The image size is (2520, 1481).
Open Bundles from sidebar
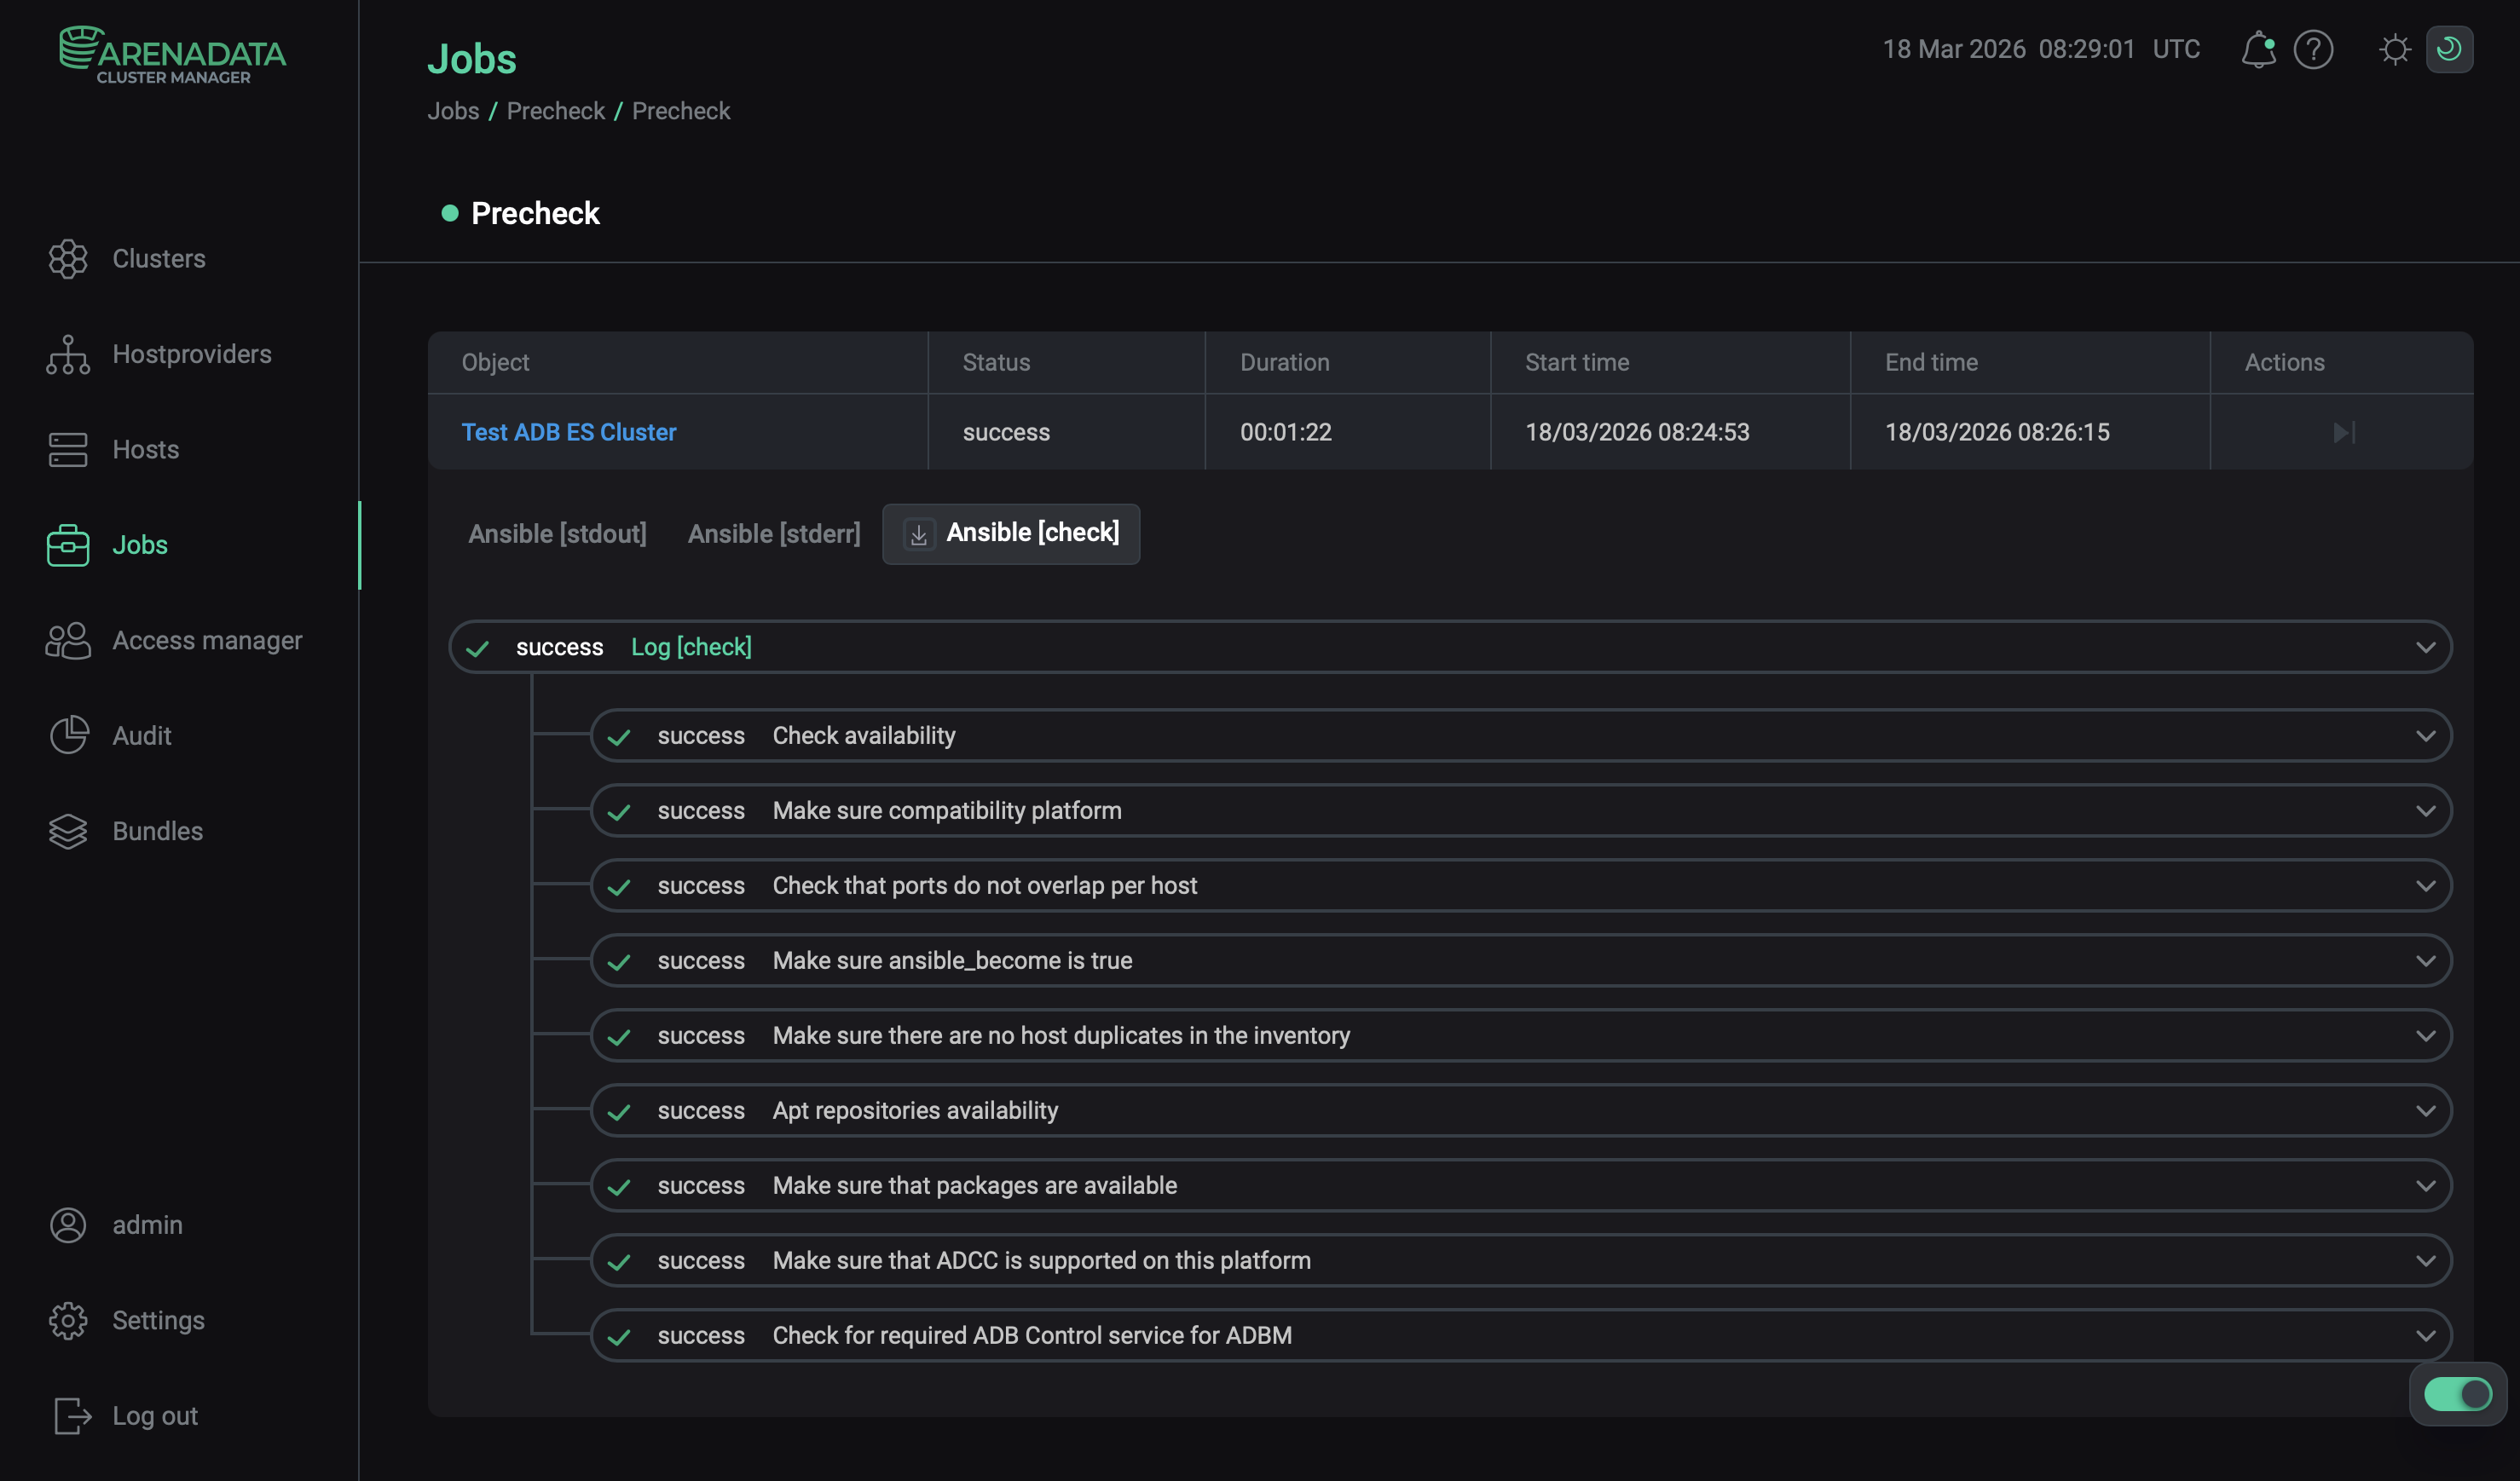coord(156,832)
